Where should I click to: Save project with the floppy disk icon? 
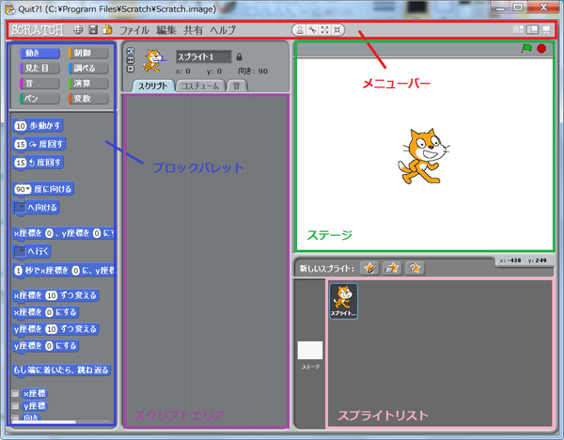click(x=93, y=29)
